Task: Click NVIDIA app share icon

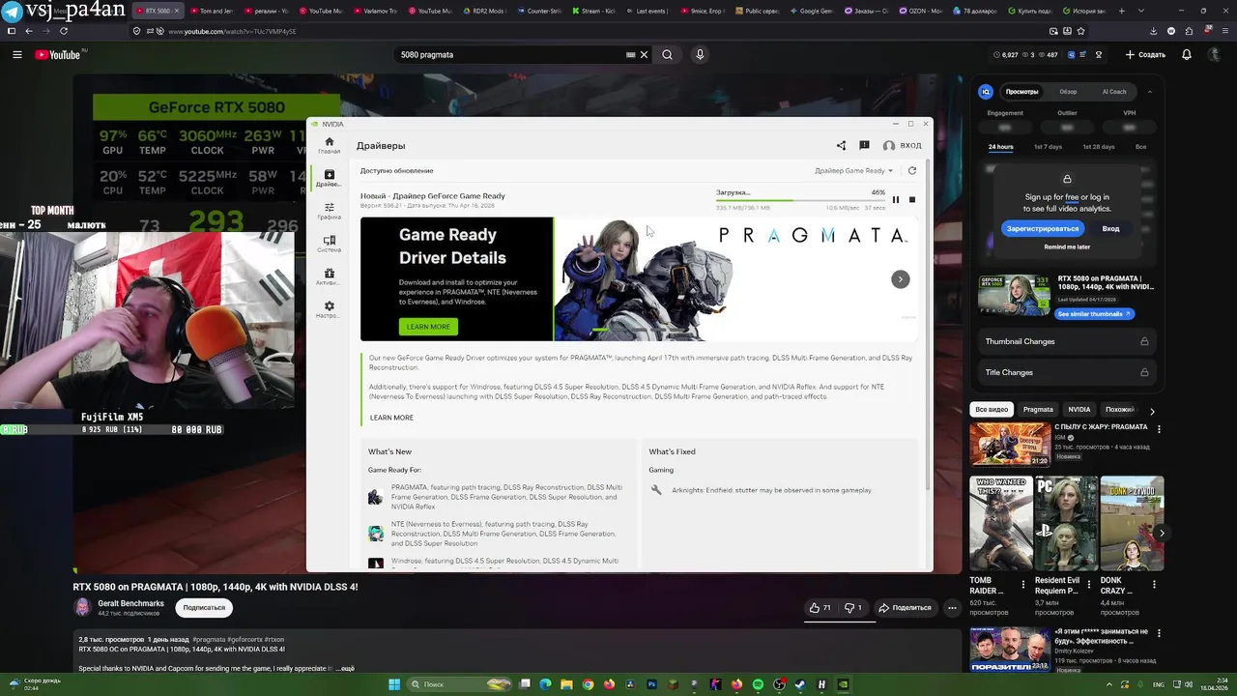Action: tap(841, 146)
